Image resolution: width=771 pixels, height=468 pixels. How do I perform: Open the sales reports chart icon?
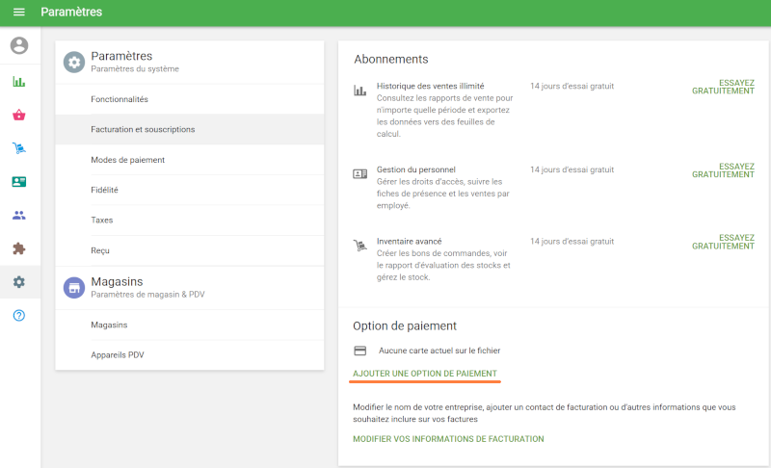pos(19,82)
